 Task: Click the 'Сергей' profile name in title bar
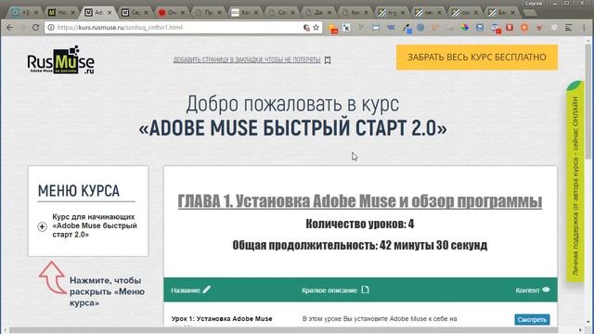(x=534, y=3)
